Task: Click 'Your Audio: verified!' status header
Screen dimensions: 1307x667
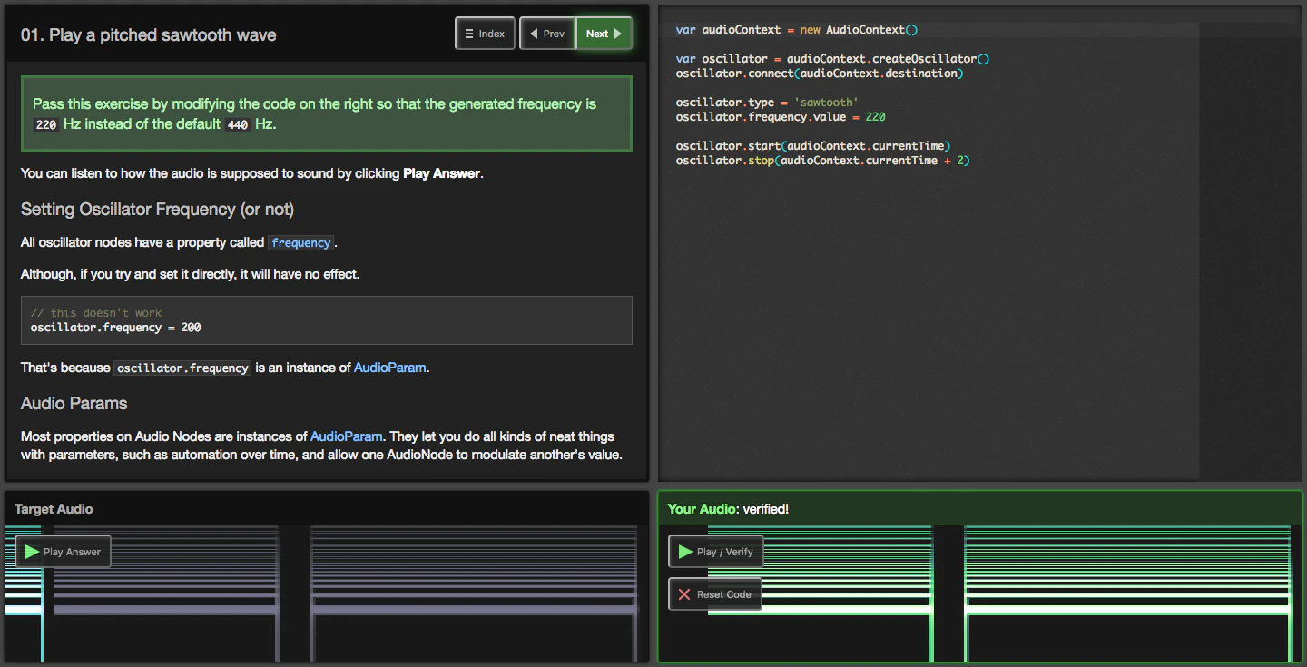Action: (980, 509)
